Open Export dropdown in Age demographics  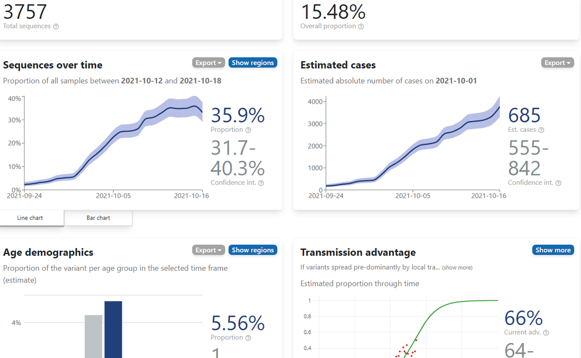coord(209,250)
